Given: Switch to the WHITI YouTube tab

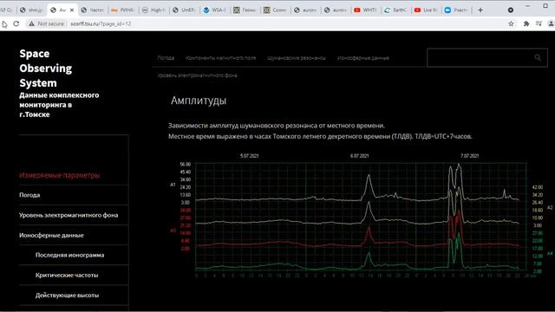Looking at the screenshot, I should 365,10.
